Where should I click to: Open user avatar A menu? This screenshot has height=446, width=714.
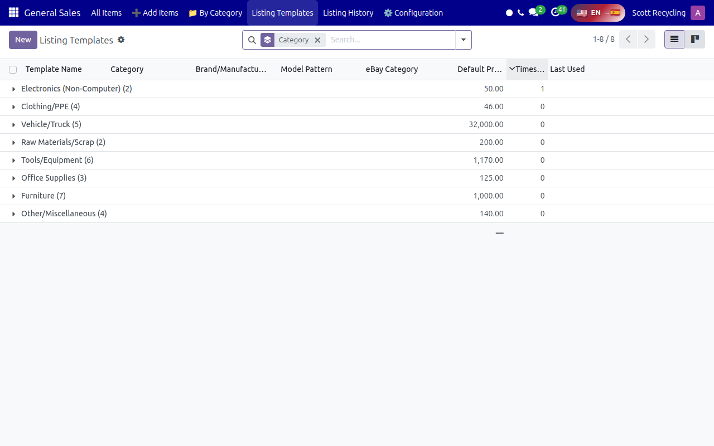coord(697,13)
